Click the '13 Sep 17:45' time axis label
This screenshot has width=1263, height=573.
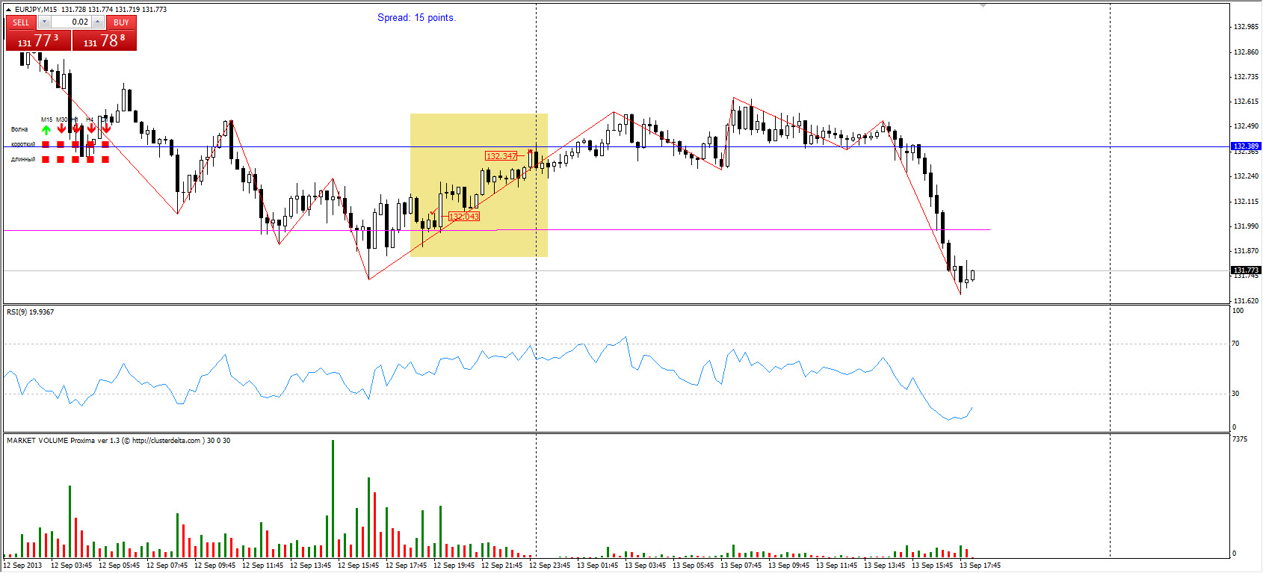(x=980, y=566)
